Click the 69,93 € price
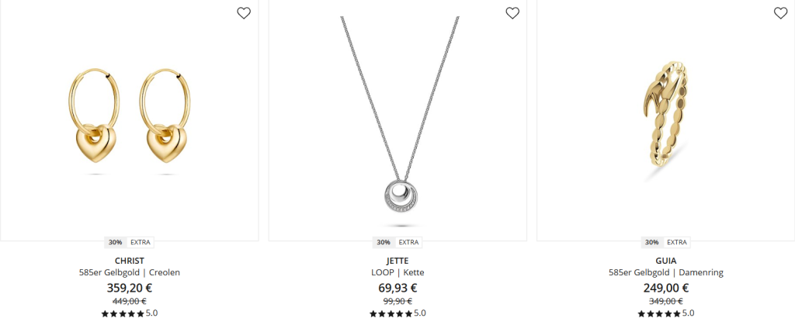This screenshot has width=795, height=325. pos(397,288)
